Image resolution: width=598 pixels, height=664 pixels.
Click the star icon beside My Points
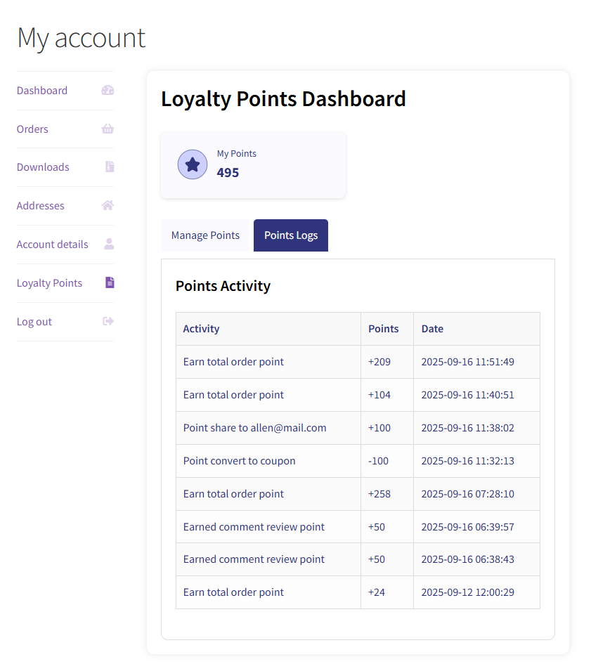click(x=193, y=164)
